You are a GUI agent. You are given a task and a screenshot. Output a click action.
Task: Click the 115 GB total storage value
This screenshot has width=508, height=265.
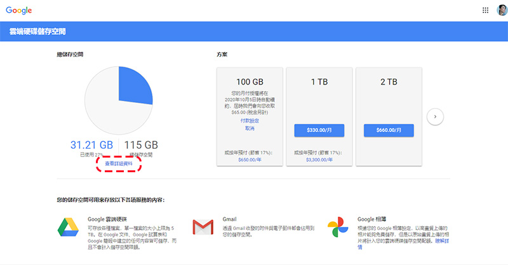pos(141,145)
